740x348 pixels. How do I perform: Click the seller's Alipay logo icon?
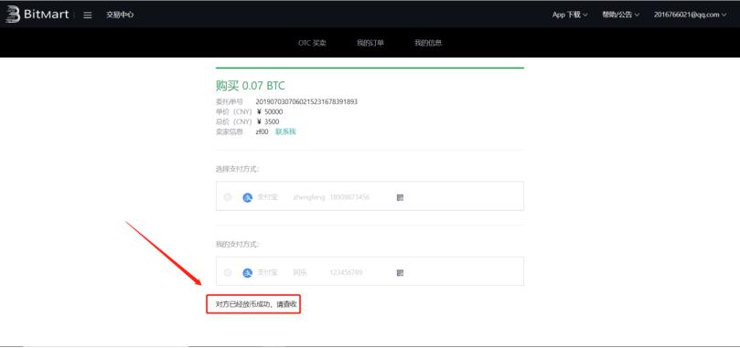click(x=248, y=197)
